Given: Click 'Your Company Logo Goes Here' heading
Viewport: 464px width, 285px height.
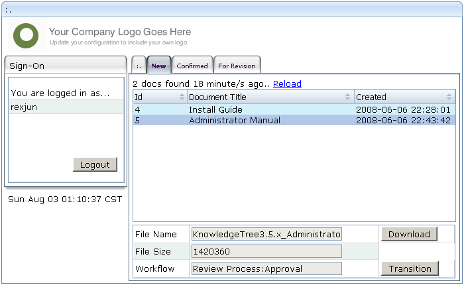Looking at the screenshot, I should pos(120,32).
